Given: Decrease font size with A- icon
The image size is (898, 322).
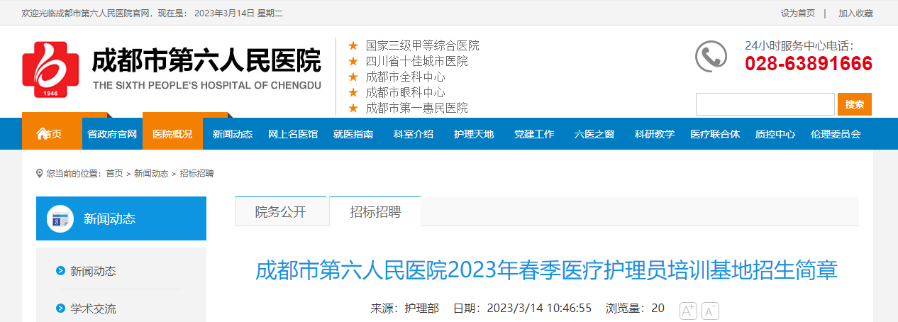Looking at the screenshot, I should pos(710,311).
